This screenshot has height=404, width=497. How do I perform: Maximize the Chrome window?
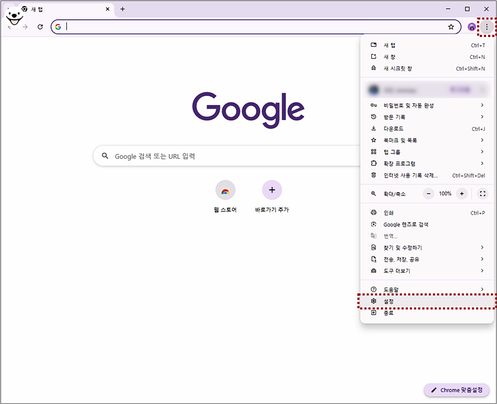click(467, 9)
